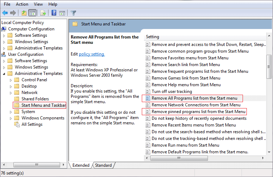The height and width of the screenshot is (177, 273).
Task: Open the Action menu
Action: pyautogui.click(x=22, y=4)
